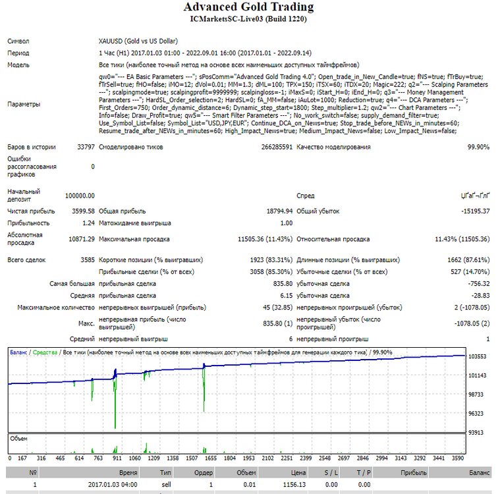Select the total trades value '3585'
The width and height of the screenshot is (500, 494).
click(88, 260)
